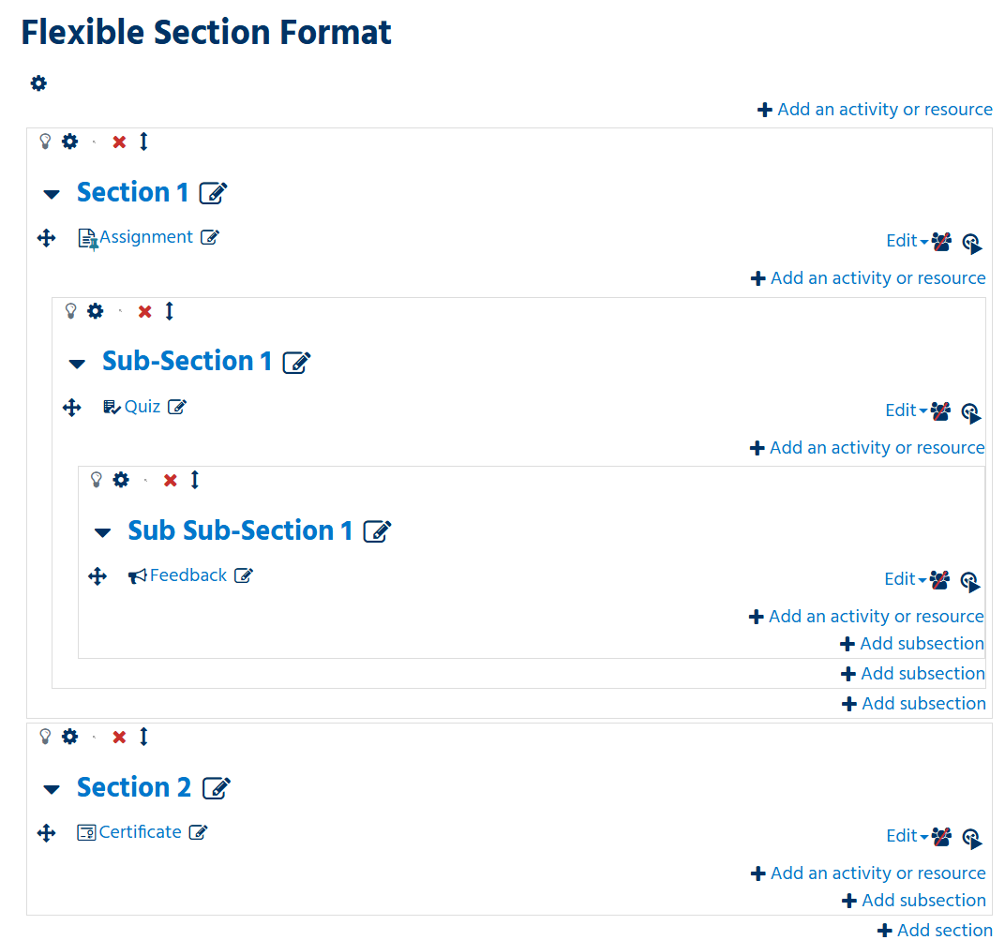Rename Section 2 via its pencil icon

click(217, 787)
